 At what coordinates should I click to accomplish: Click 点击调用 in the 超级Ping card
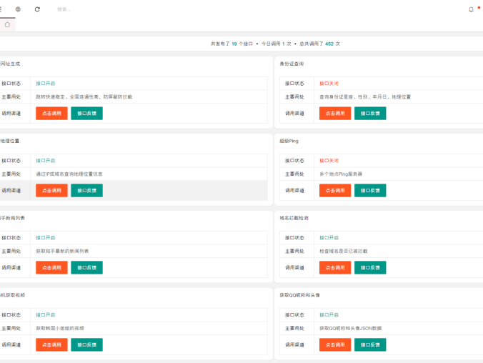click(335, 190)
